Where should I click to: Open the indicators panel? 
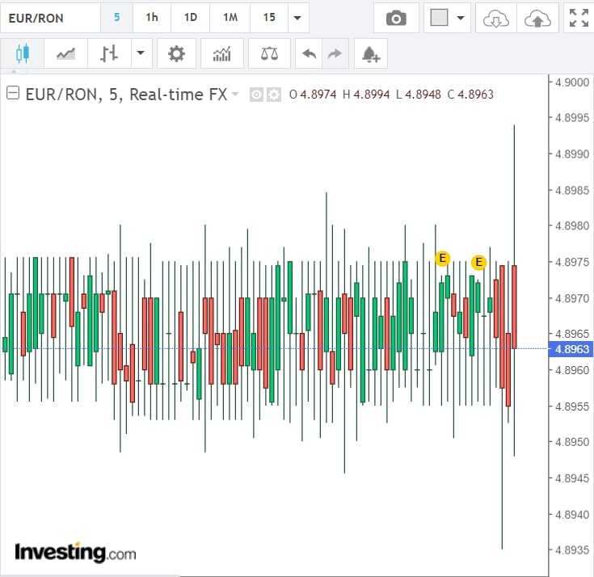pyautogui.click(x=221, y=54)
